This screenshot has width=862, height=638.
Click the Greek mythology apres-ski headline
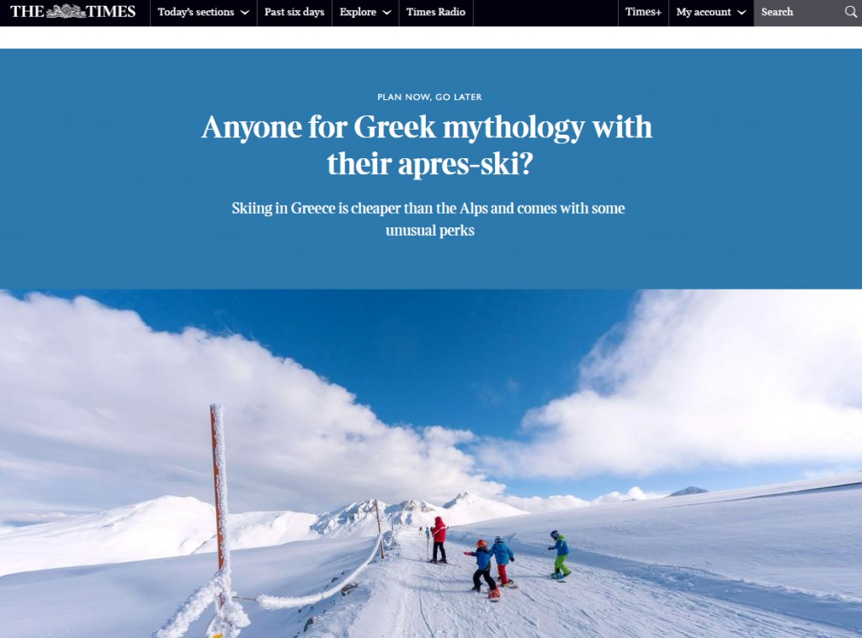click(x=428, y=145)
